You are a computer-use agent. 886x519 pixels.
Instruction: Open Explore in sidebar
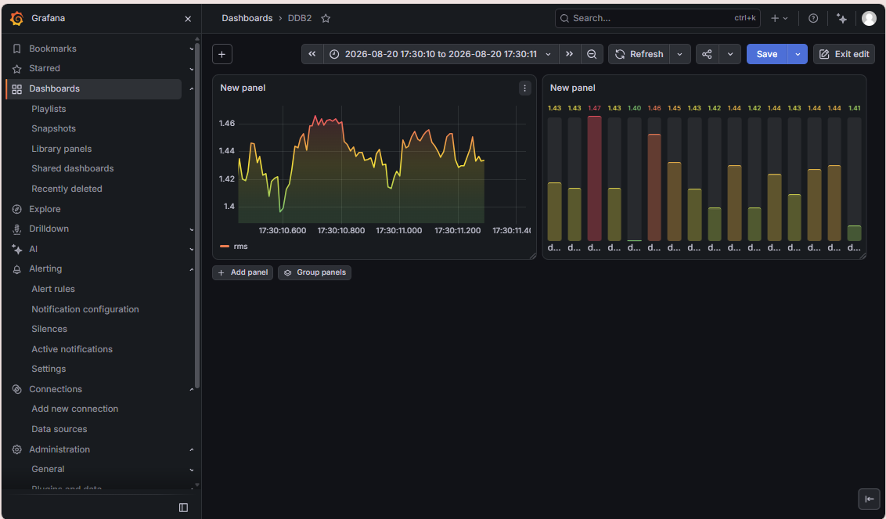pos(45,209)
